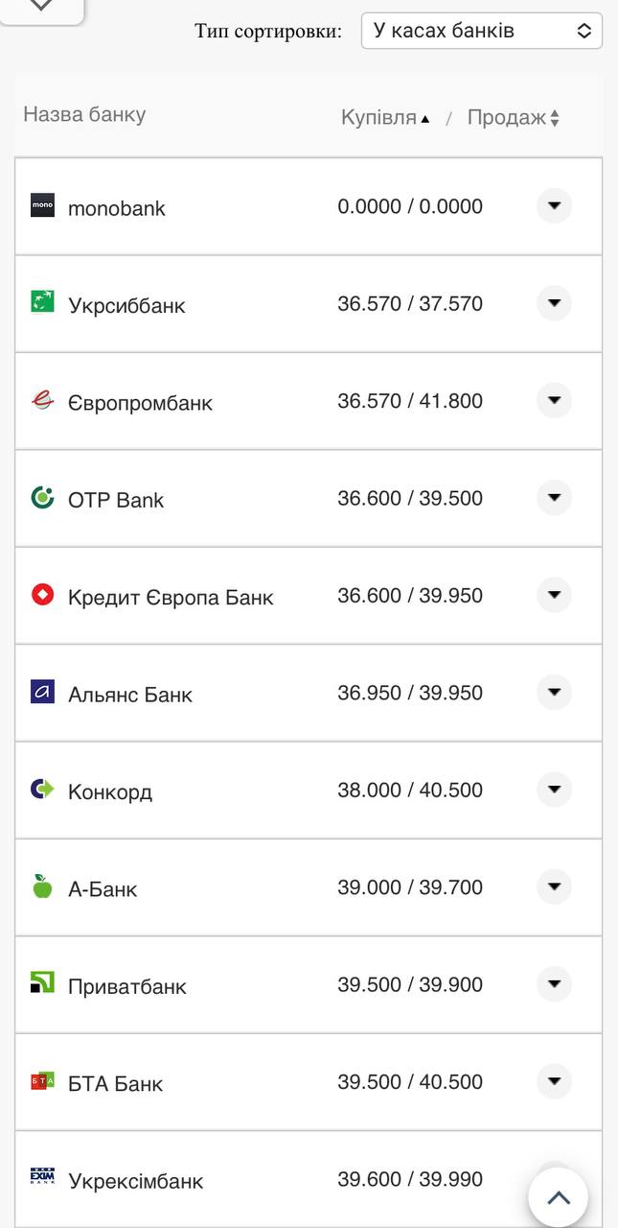Expand details for Приватбанк

[554, 983]
